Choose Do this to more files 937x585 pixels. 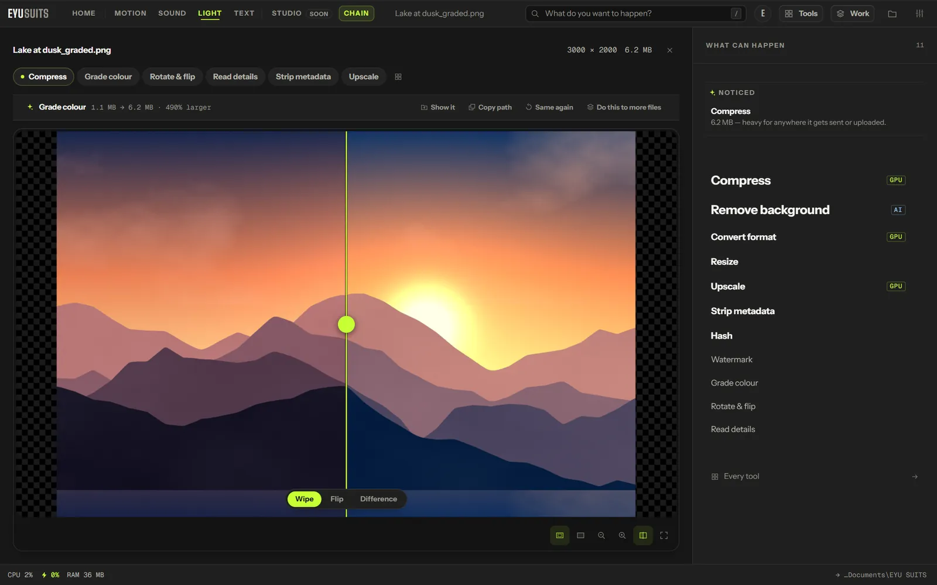(624, 108)
